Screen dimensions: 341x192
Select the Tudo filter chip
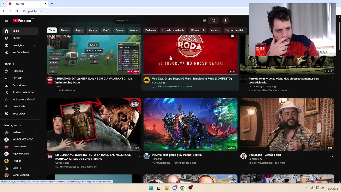click(52, 30)
